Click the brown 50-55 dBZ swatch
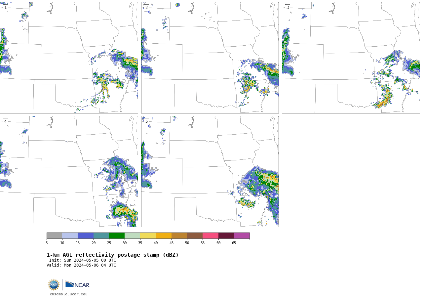Image resolution: width=423 pixels, height=298 pixels. tap(195, 236)
